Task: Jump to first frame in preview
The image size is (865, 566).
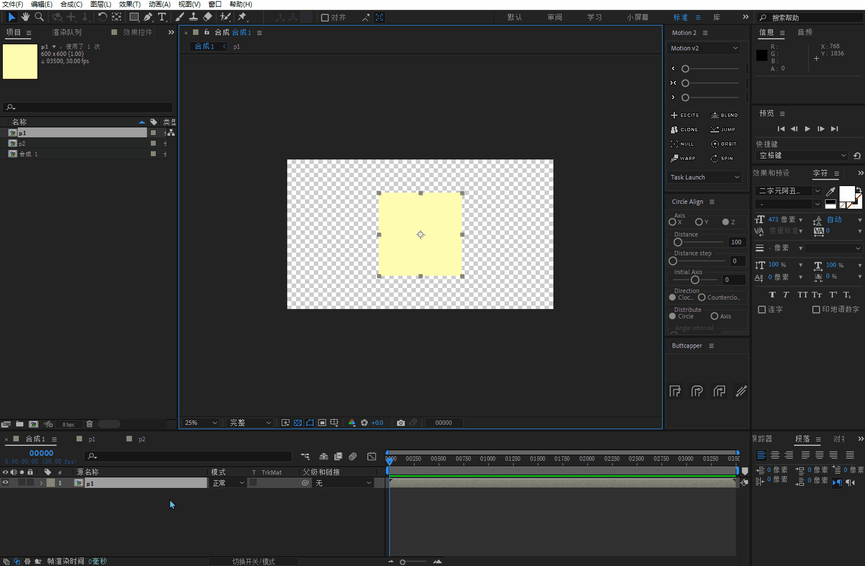Action: click(781, 128)
